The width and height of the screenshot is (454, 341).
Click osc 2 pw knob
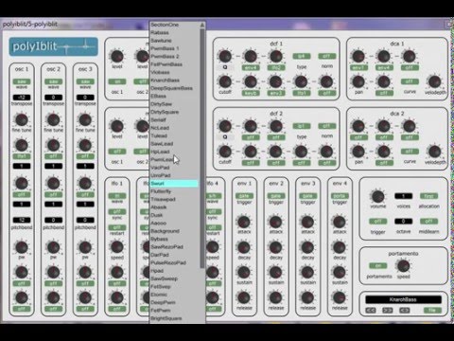(x=53, y=247)
